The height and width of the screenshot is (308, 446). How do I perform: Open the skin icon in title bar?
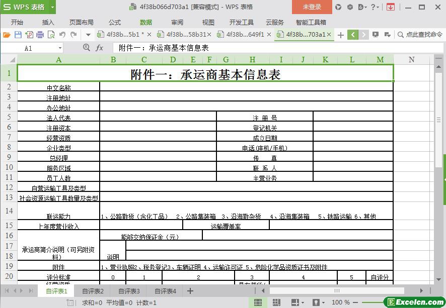(x=338, y=7)
